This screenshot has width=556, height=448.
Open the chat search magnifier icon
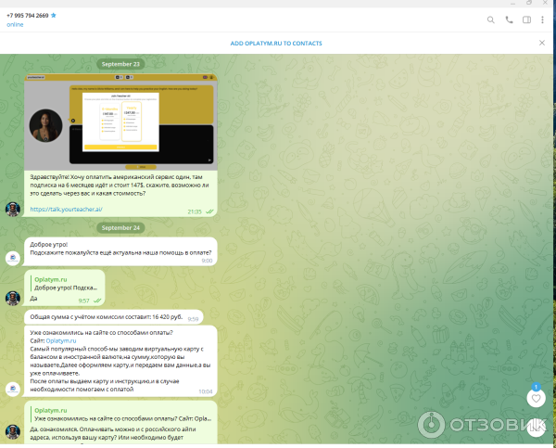click(x=491, y=19)
